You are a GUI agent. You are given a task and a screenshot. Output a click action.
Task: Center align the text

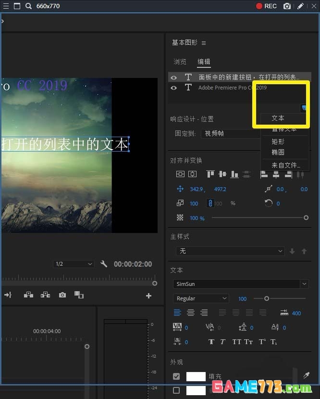pyautogui.click(x=190, y=312)
